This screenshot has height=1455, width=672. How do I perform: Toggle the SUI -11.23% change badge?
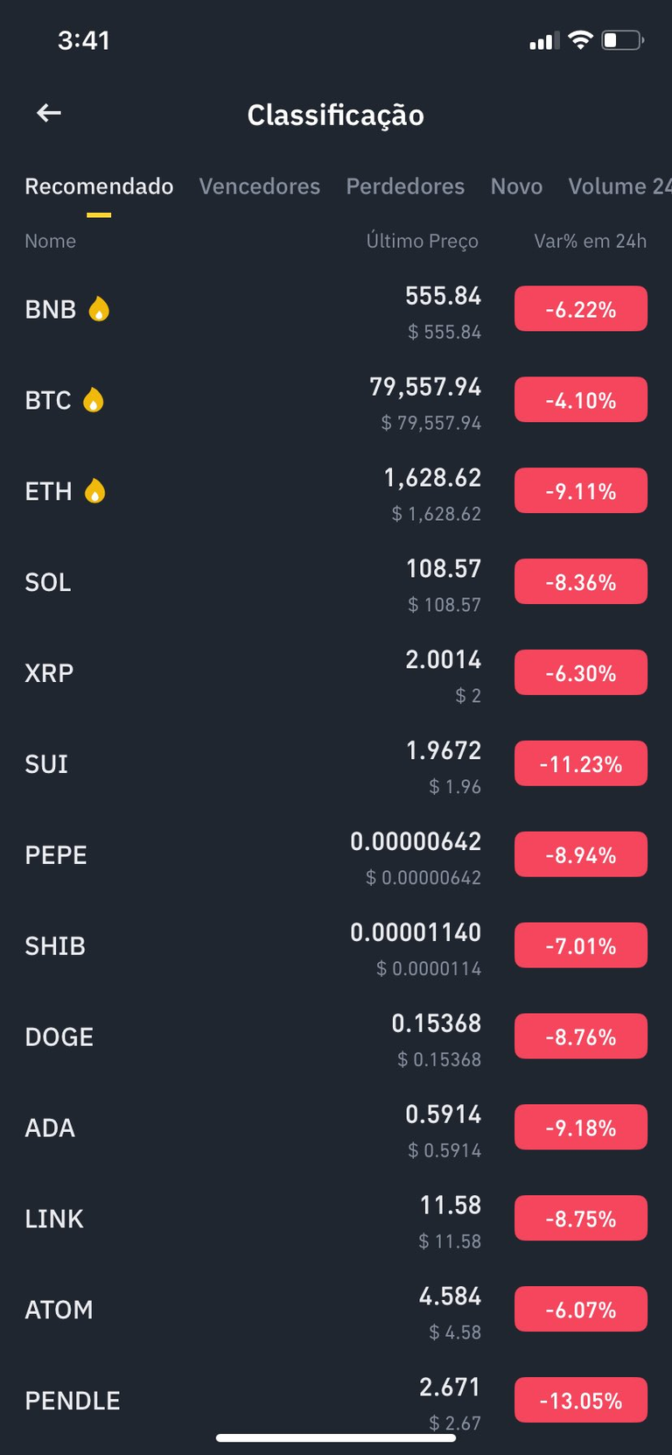[x=581, y=764]
